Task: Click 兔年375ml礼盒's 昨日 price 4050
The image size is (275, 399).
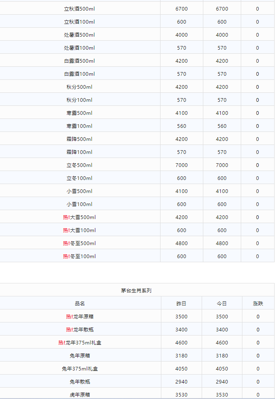Action: (x=181, y=369)
